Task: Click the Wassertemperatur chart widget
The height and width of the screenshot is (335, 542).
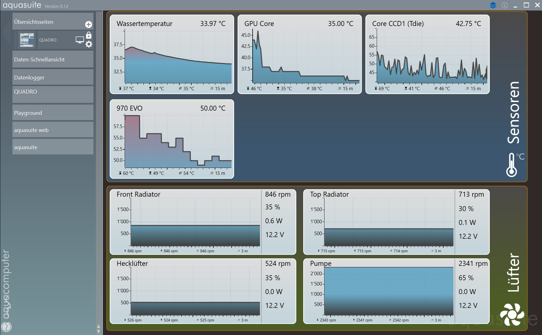Action: tap(172, 54)
